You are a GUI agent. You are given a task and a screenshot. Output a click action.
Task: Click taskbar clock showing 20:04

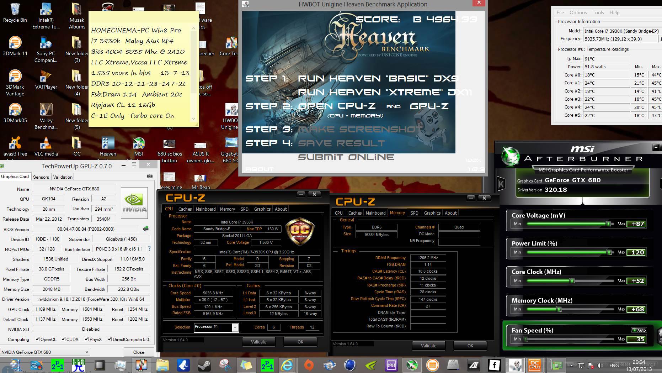click(x=639, y=365)
